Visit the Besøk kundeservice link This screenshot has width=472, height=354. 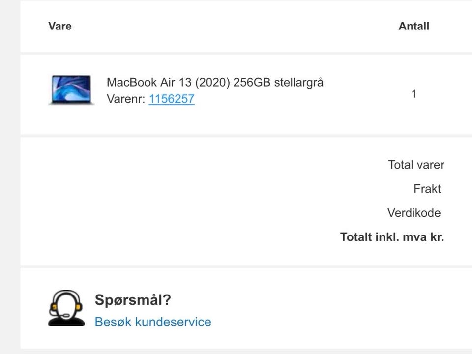(x=153, y=322)
